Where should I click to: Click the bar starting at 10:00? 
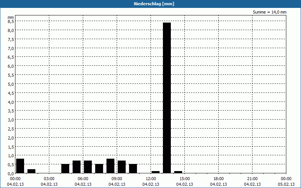(133, 168)
